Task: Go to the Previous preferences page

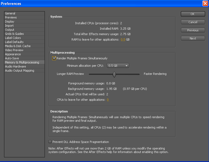Action: pyautogui.click(x=193, y=30)
